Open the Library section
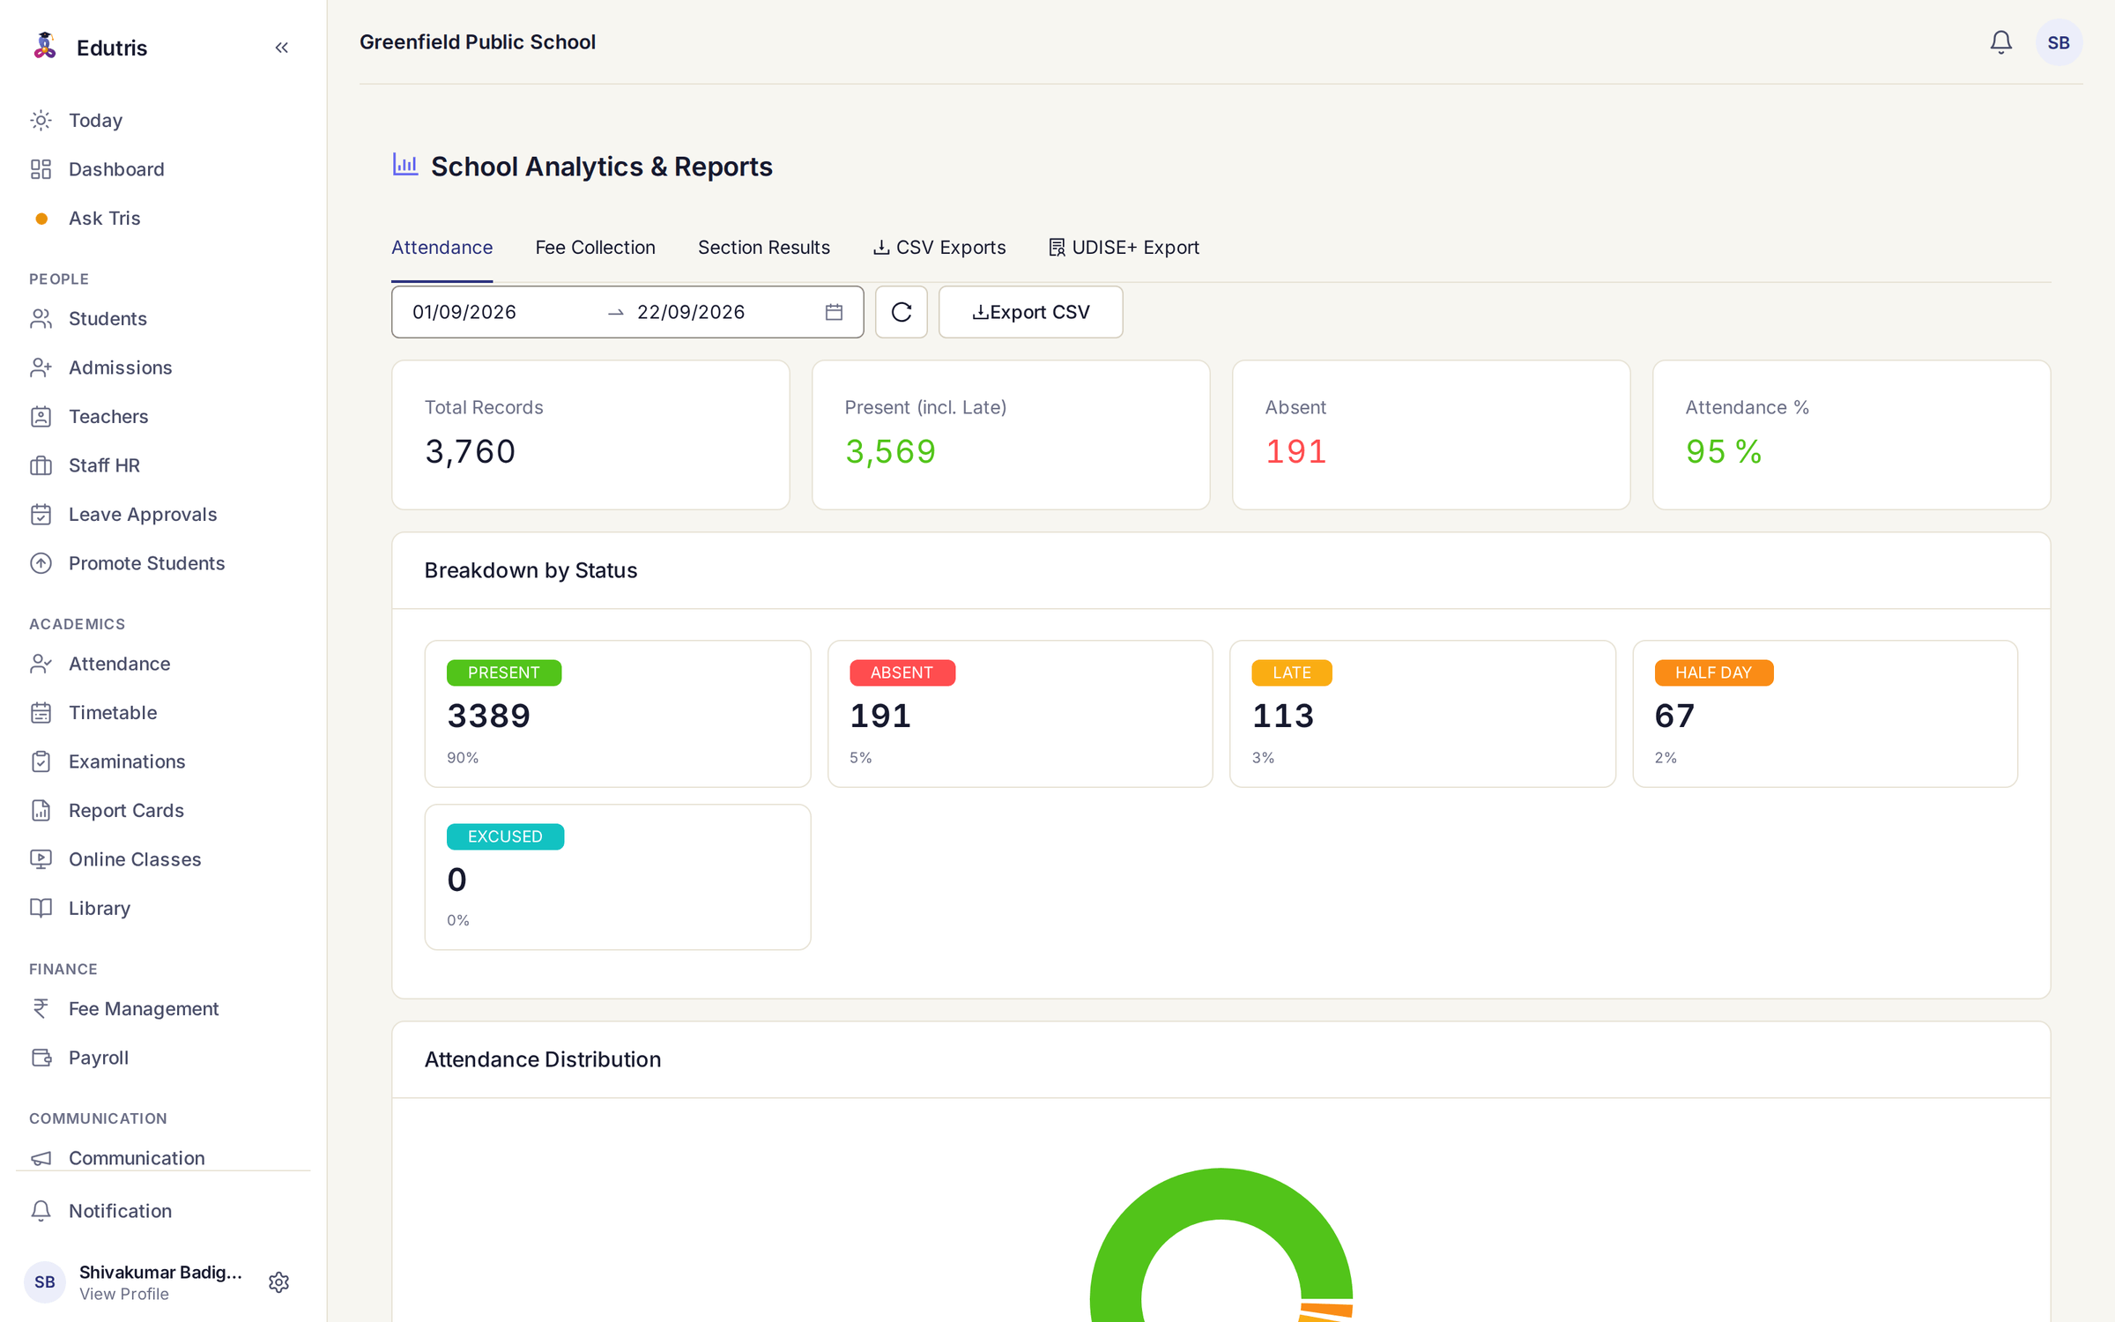Image resolution: width=2115 pixels, height=1322 pixels. (x=163, y=908)
